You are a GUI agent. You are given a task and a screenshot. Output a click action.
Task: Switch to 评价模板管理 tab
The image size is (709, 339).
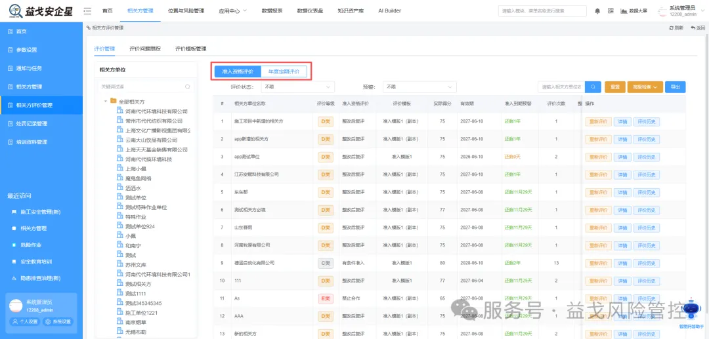191,49
